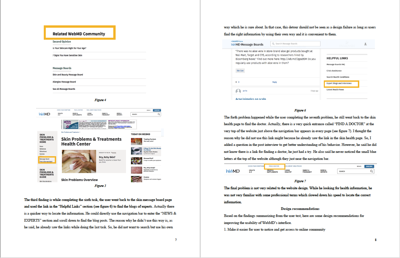Image resolution: width=400 pixels, height=258 pixels.
Task: Click the am1in user avatar icon
Action: [x=238, y=91]
